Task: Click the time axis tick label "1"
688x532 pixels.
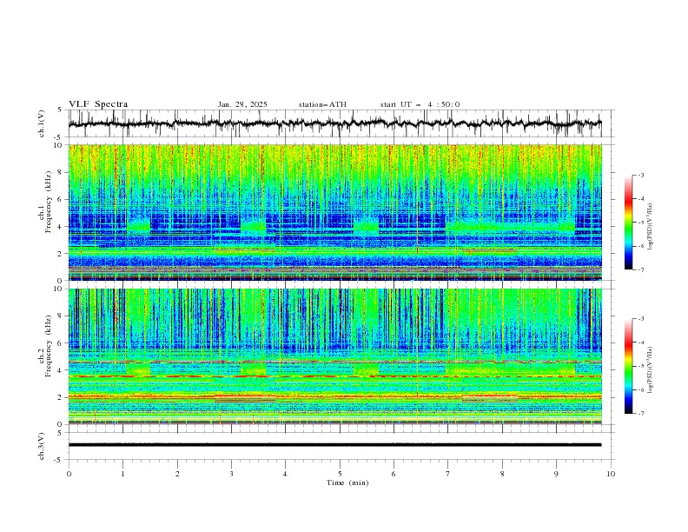Action: 123,474
